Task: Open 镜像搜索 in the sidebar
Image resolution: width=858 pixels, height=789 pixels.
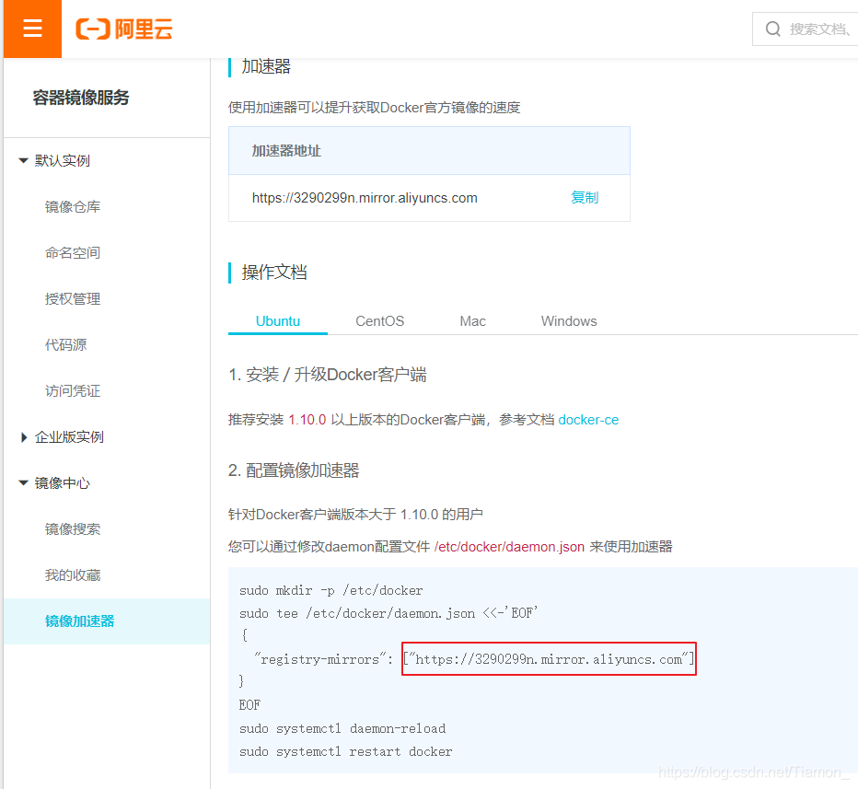Action: click(x=73, y=529)
